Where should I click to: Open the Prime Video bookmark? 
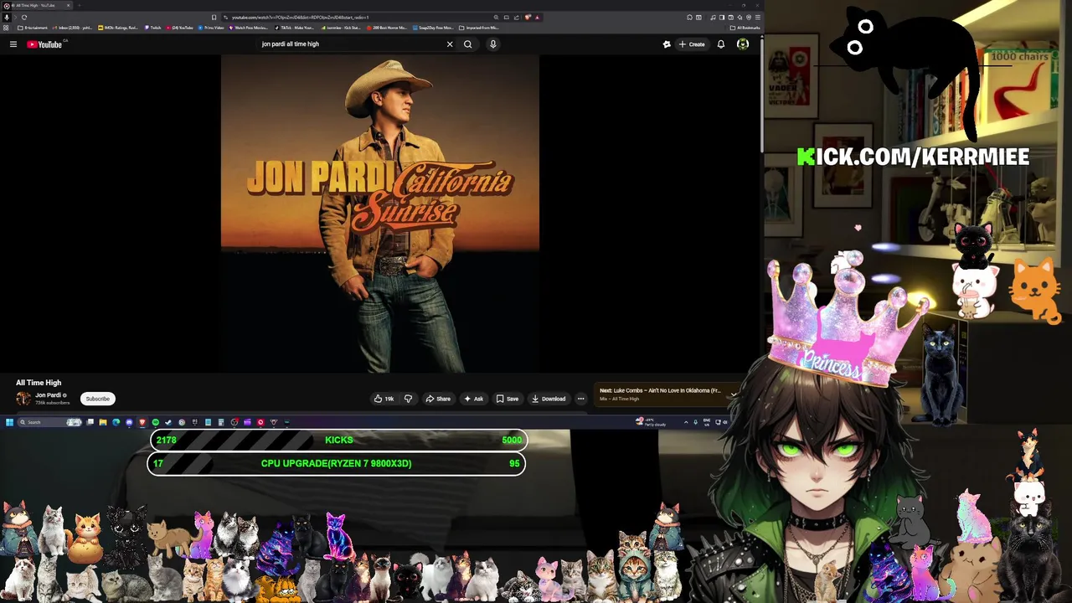click(x=210, y=28)
